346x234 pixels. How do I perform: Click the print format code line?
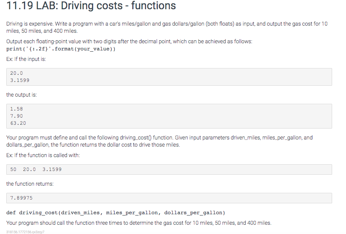(61, 49)
